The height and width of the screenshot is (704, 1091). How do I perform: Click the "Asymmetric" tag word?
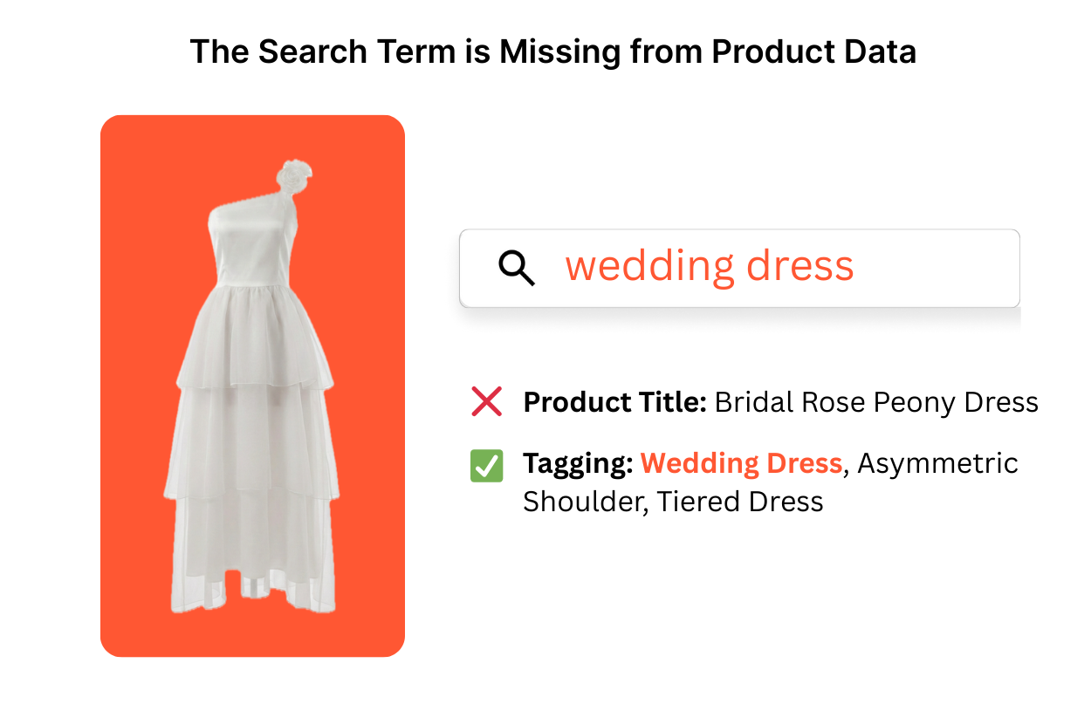click(938, 463)
